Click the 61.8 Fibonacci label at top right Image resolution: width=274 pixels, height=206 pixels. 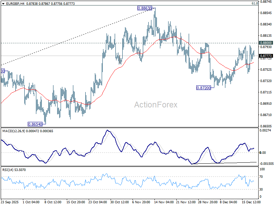coord(254,3)
